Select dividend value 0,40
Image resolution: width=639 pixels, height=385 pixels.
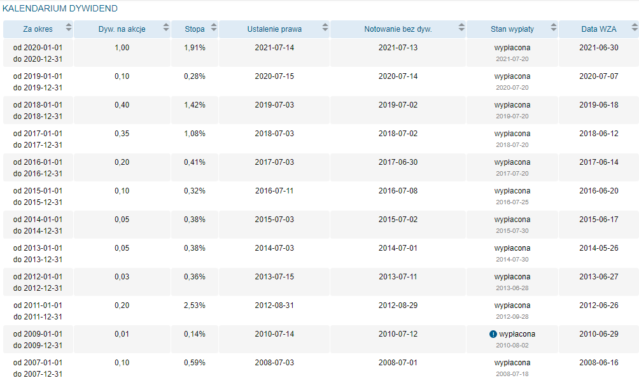[122, 105]
